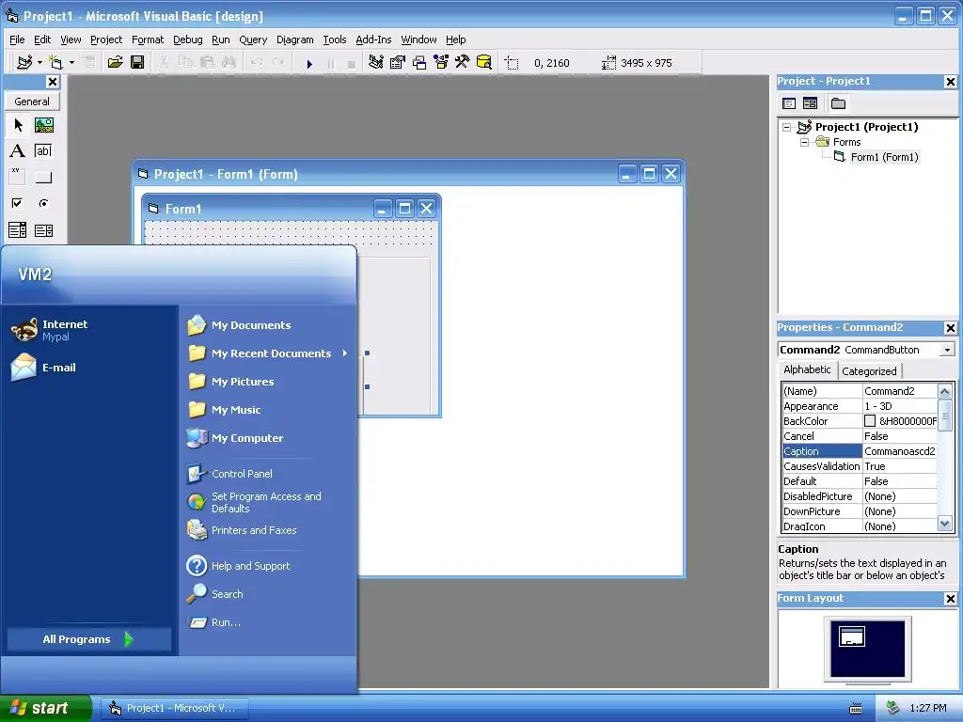Open the Project menu
This screenshot has height=722, width=963.
(106, 39)
